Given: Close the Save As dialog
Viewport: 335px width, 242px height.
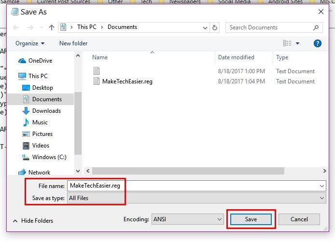Looking at the screenshot, I should click(321, 12).
